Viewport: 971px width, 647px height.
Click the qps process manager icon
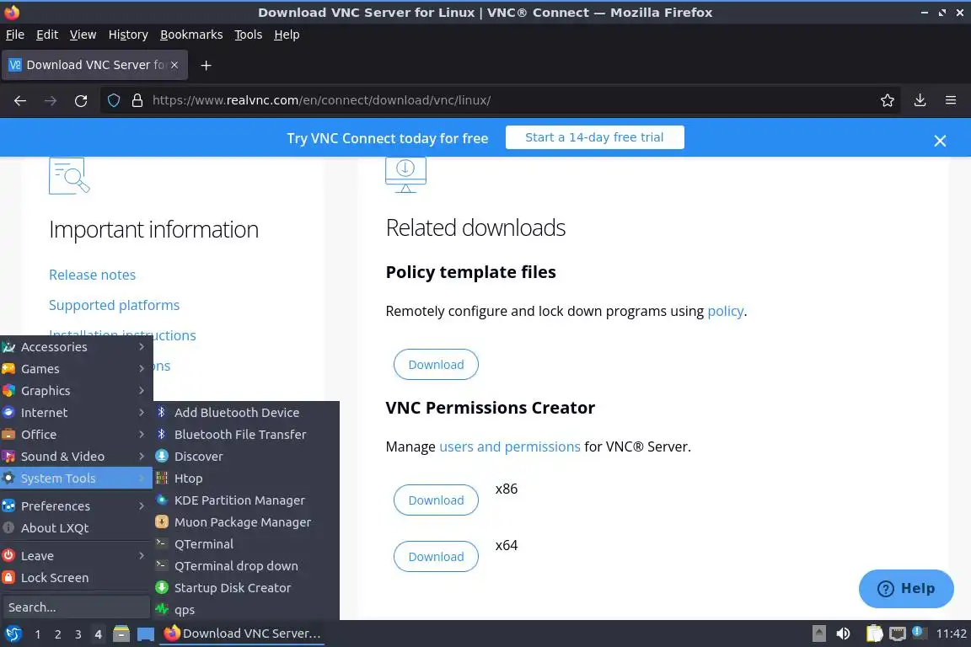tap(162, 609)
